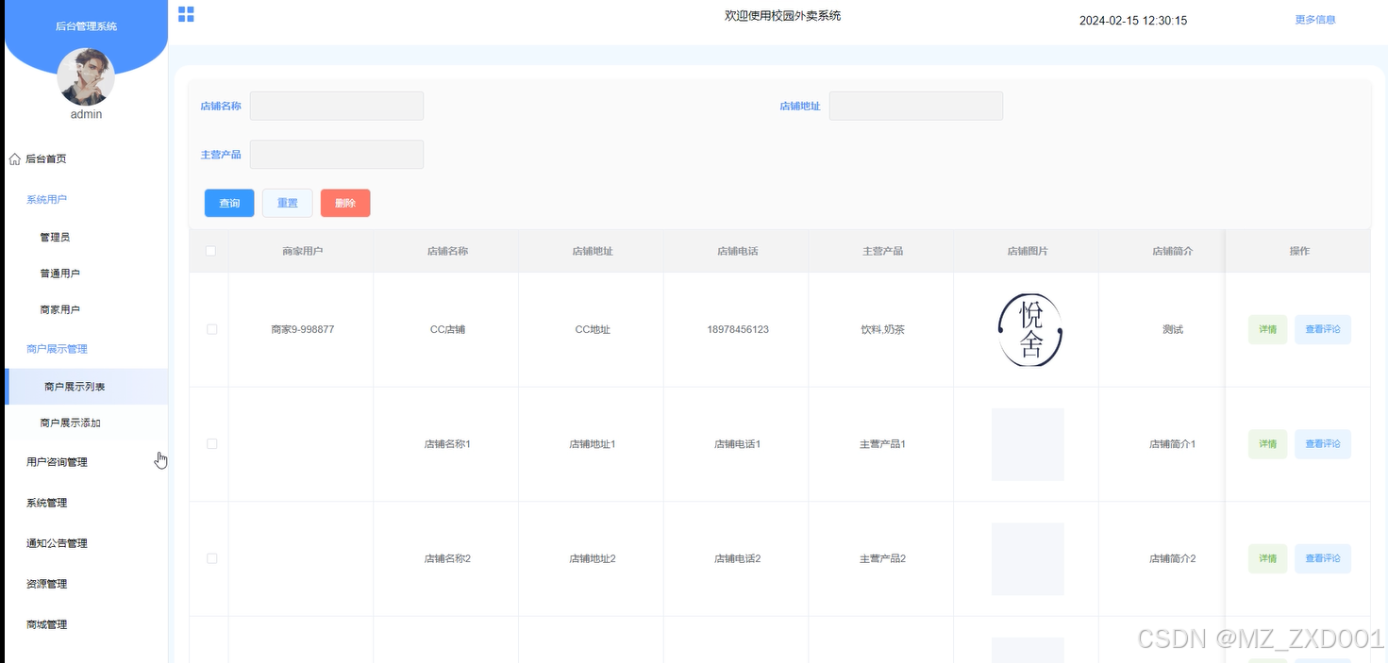This screenshot has width=1388, height=663.
Task: Click 查看评论 for CC店铺 row
Action: 1323,330
